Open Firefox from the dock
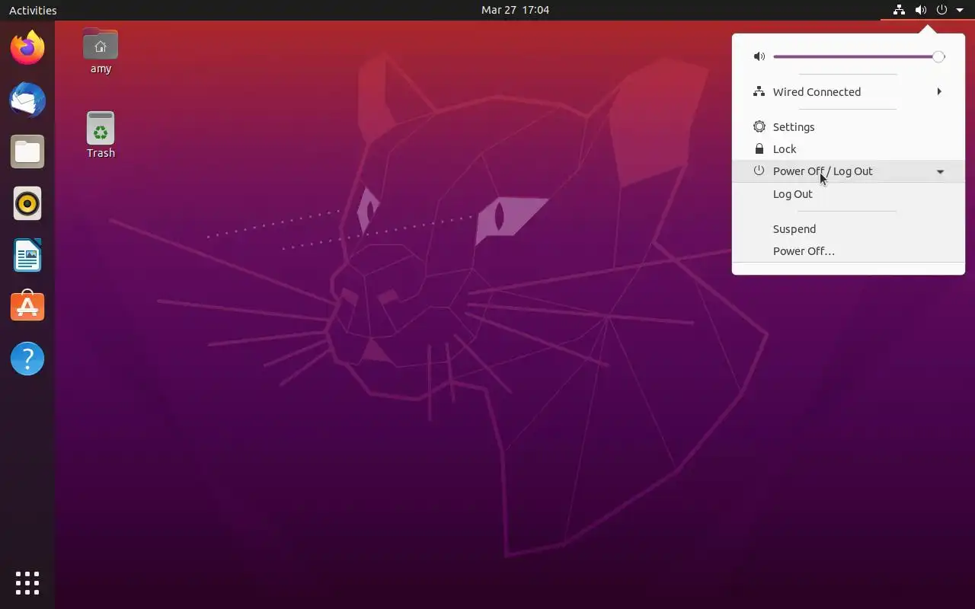The image size is (975, 609). (27, 48)
